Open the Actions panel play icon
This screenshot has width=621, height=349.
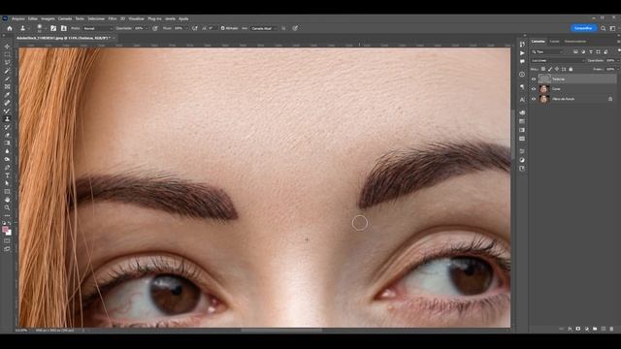pyautogui.click(x=522, y=52)
